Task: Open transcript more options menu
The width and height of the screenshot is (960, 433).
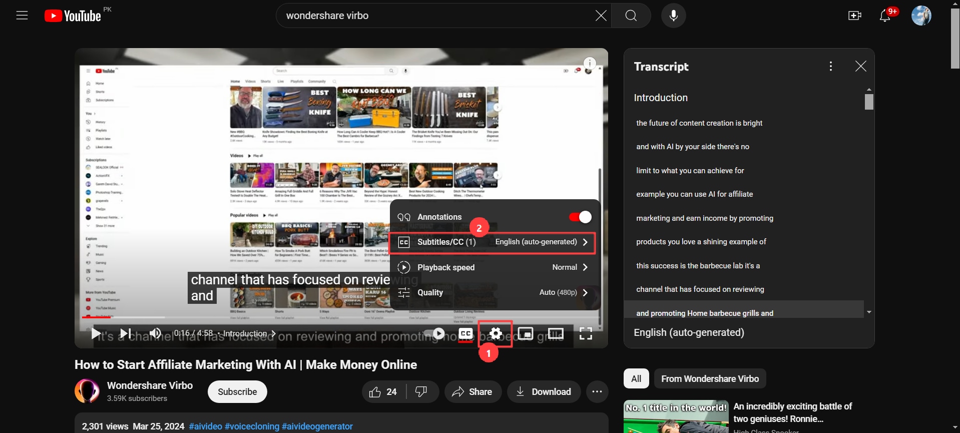Action: point(831,66)
